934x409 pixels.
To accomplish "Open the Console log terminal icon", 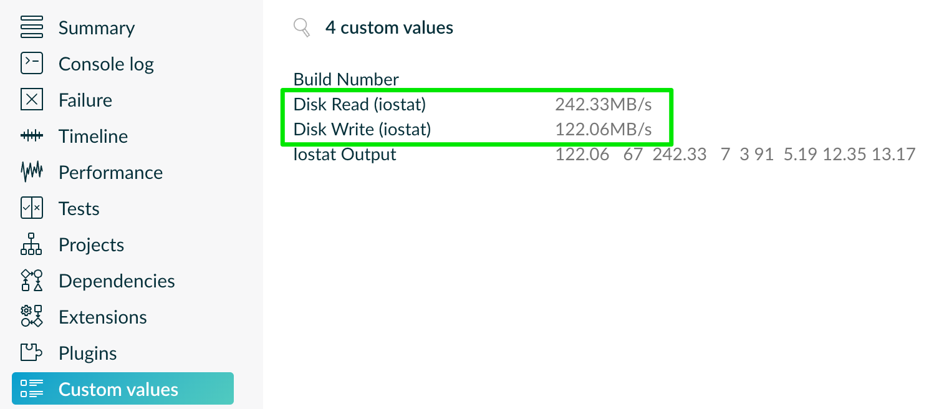I will [31, 64].
